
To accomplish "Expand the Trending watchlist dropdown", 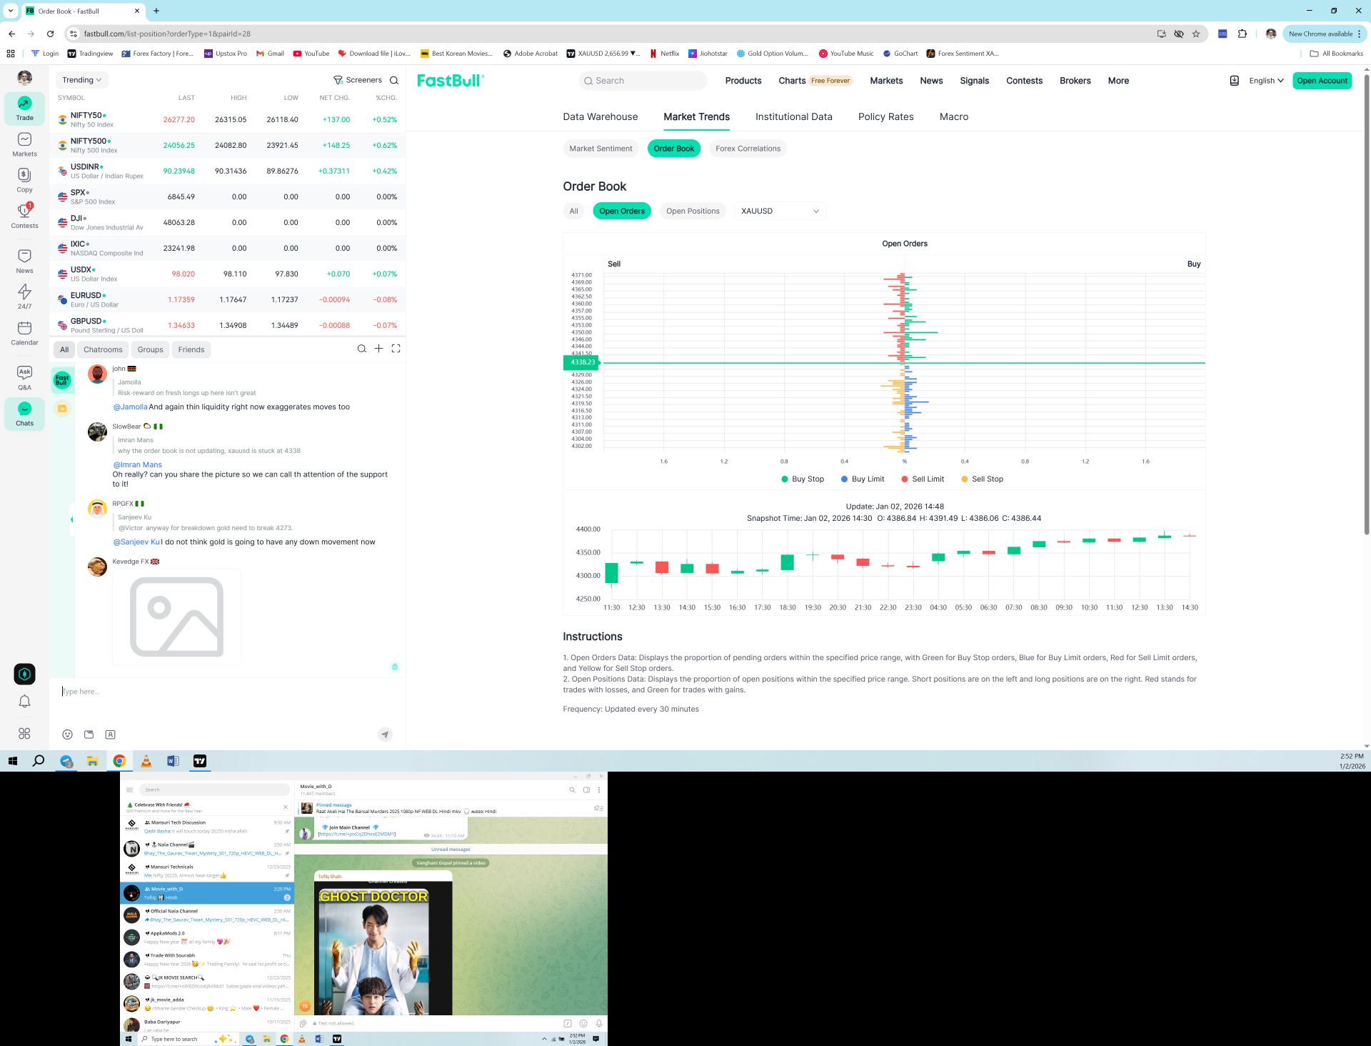I will 81,80.
